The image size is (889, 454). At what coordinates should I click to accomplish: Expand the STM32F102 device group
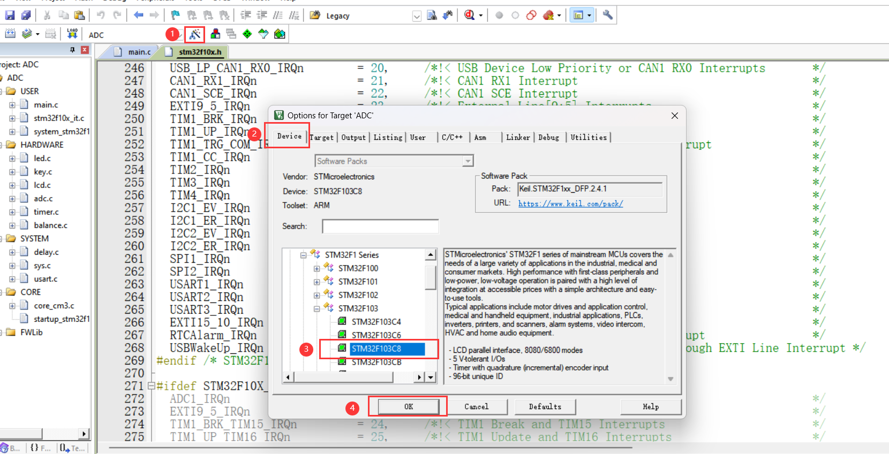pyautogui.click(x=317, y=295)
